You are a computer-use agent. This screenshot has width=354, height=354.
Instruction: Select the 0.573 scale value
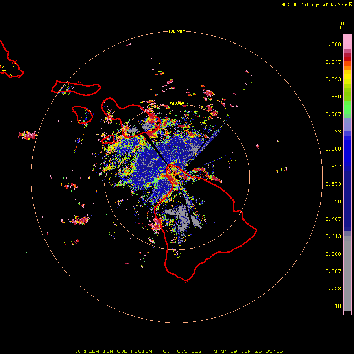click(x=333, y=184)
